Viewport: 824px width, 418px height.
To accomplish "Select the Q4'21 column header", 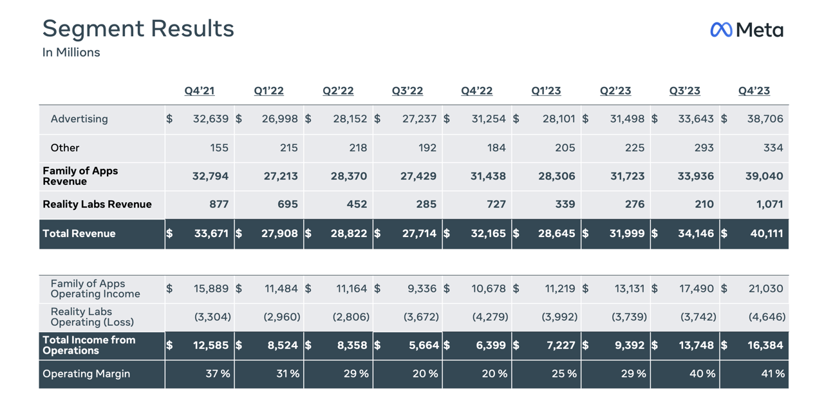I will [x=200, y=91].
